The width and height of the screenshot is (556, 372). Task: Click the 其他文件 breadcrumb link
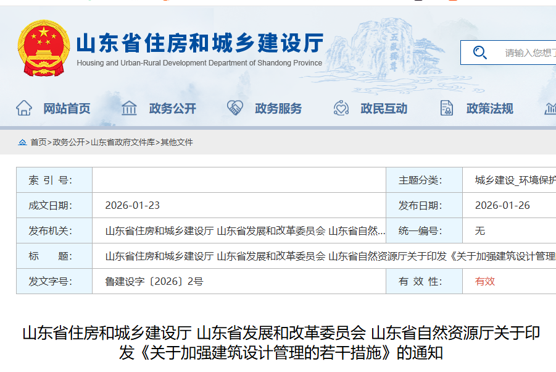point(177,142)
